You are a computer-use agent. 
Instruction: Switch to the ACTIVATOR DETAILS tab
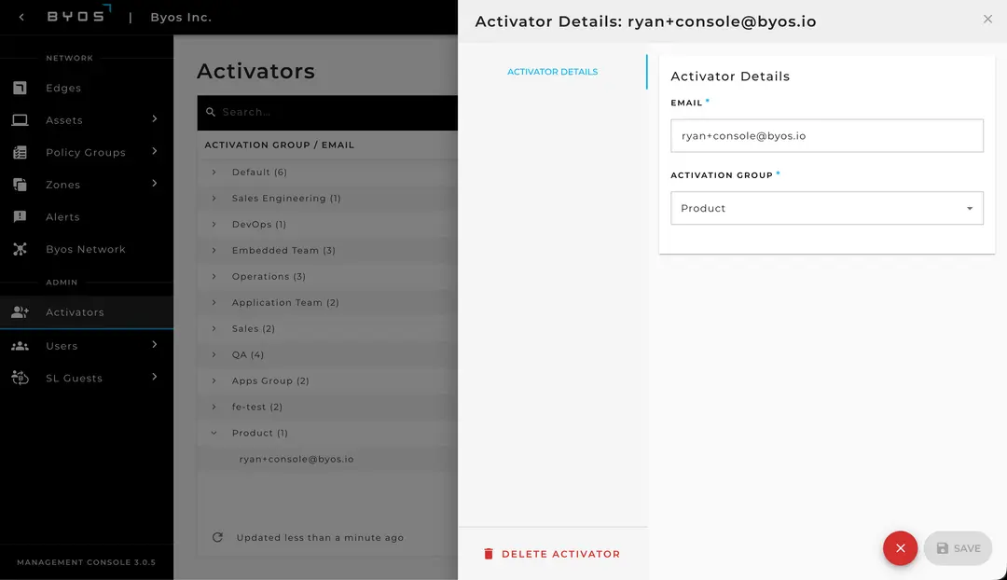click(x=552, y=72)
